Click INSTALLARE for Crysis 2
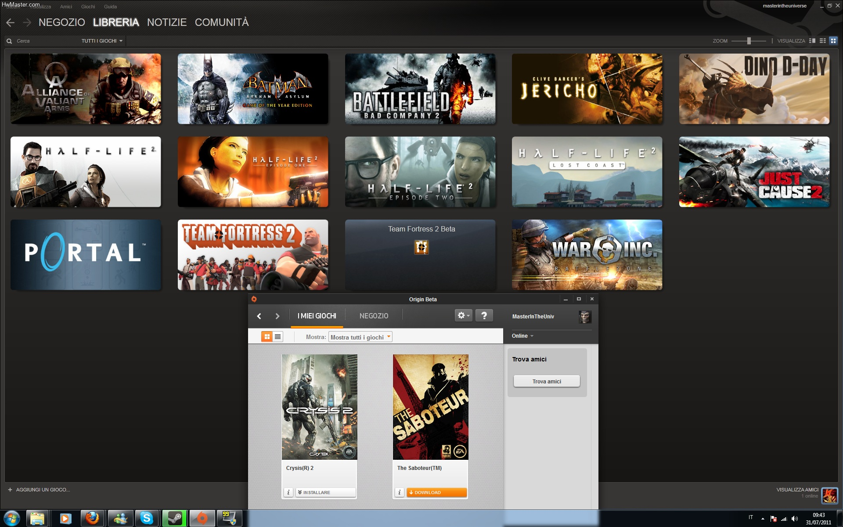 click(x=325, y=492)
